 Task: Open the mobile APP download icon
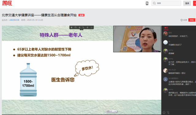147,3
